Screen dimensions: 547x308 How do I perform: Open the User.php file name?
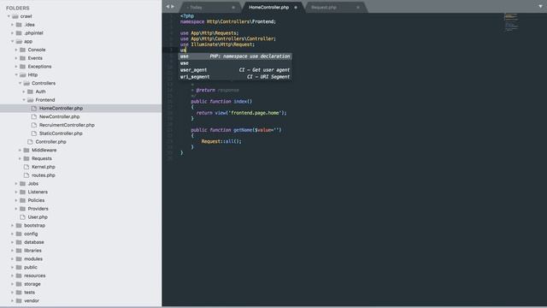[x=38, y=217]
